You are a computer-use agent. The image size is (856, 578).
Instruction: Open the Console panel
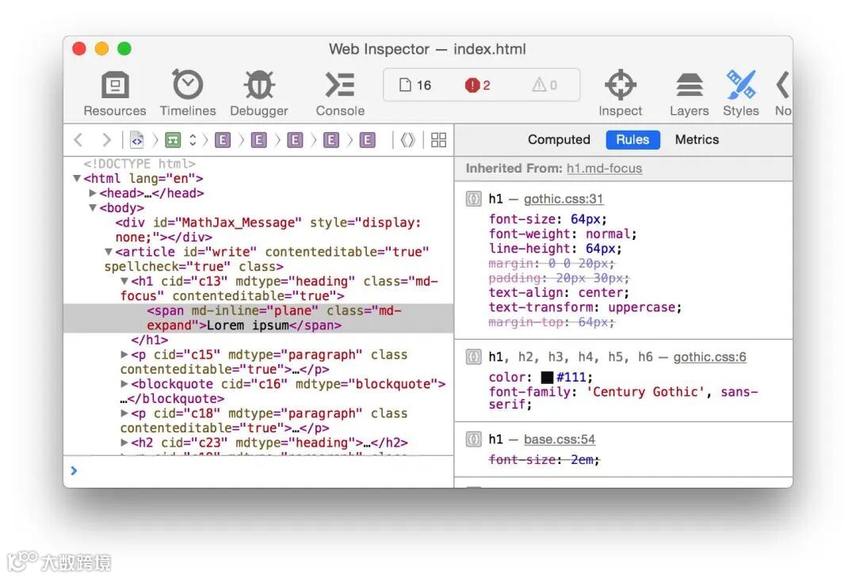coord(340,93)
